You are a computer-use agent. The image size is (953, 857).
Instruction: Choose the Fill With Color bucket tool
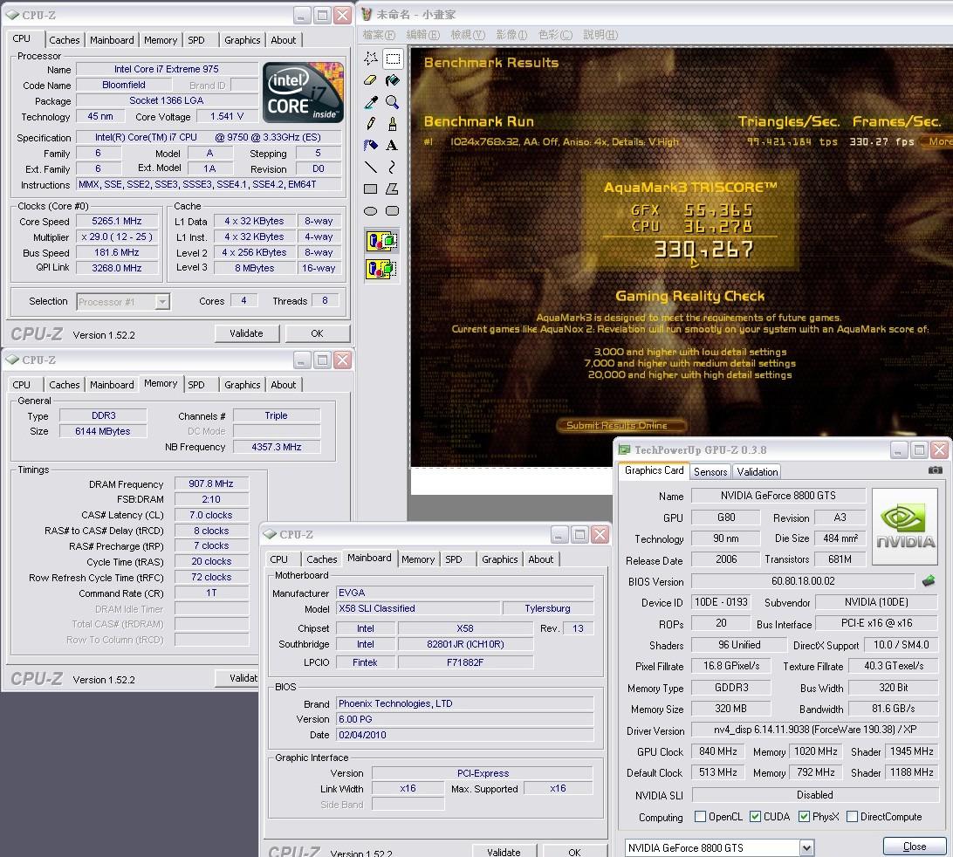(x=393, y=80)
